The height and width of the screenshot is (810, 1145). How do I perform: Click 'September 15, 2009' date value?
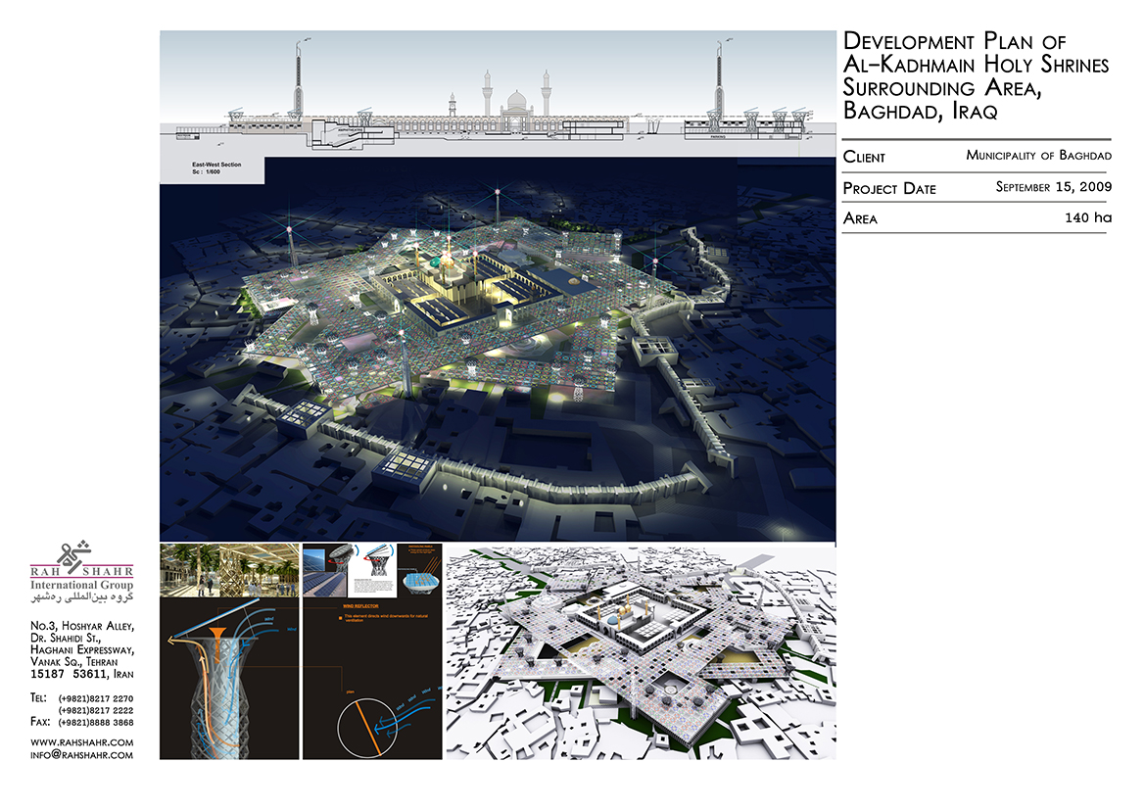point(1054,187)
